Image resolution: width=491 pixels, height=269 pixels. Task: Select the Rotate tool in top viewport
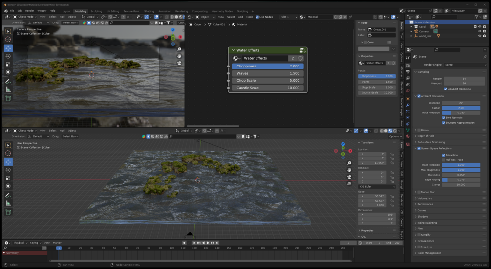(8, 56)
